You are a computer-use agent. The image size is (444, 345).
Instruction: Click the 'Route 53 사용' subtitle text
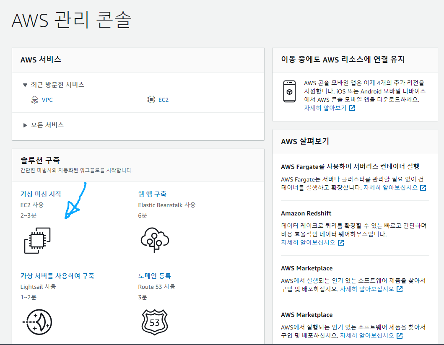tap(156, 287)
